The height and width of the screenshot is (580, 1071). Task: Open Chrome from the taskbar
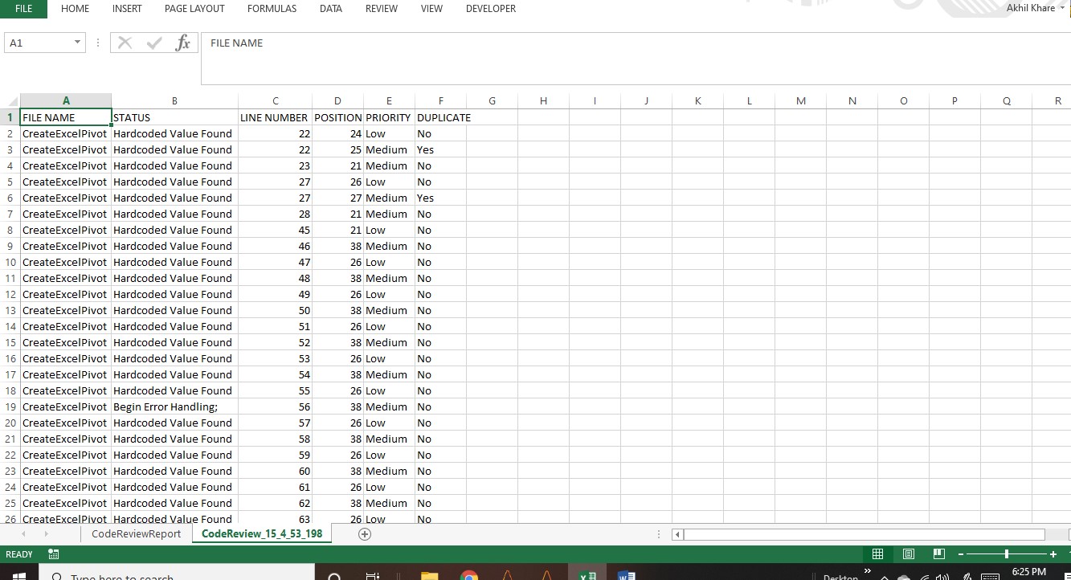469,574
